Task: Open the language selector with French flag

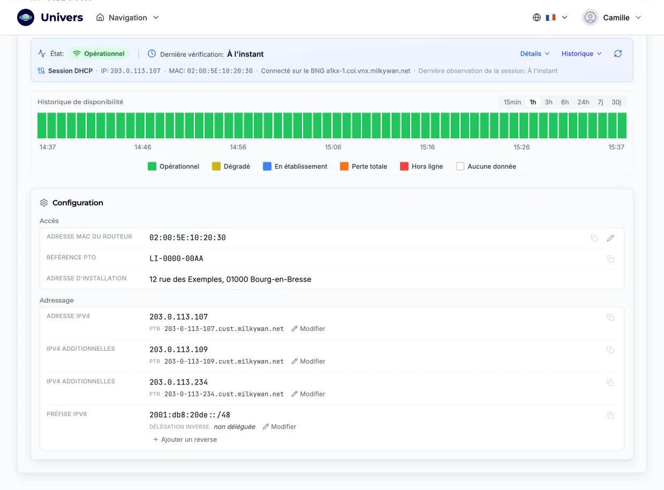Action: click(x=550, y=18)
